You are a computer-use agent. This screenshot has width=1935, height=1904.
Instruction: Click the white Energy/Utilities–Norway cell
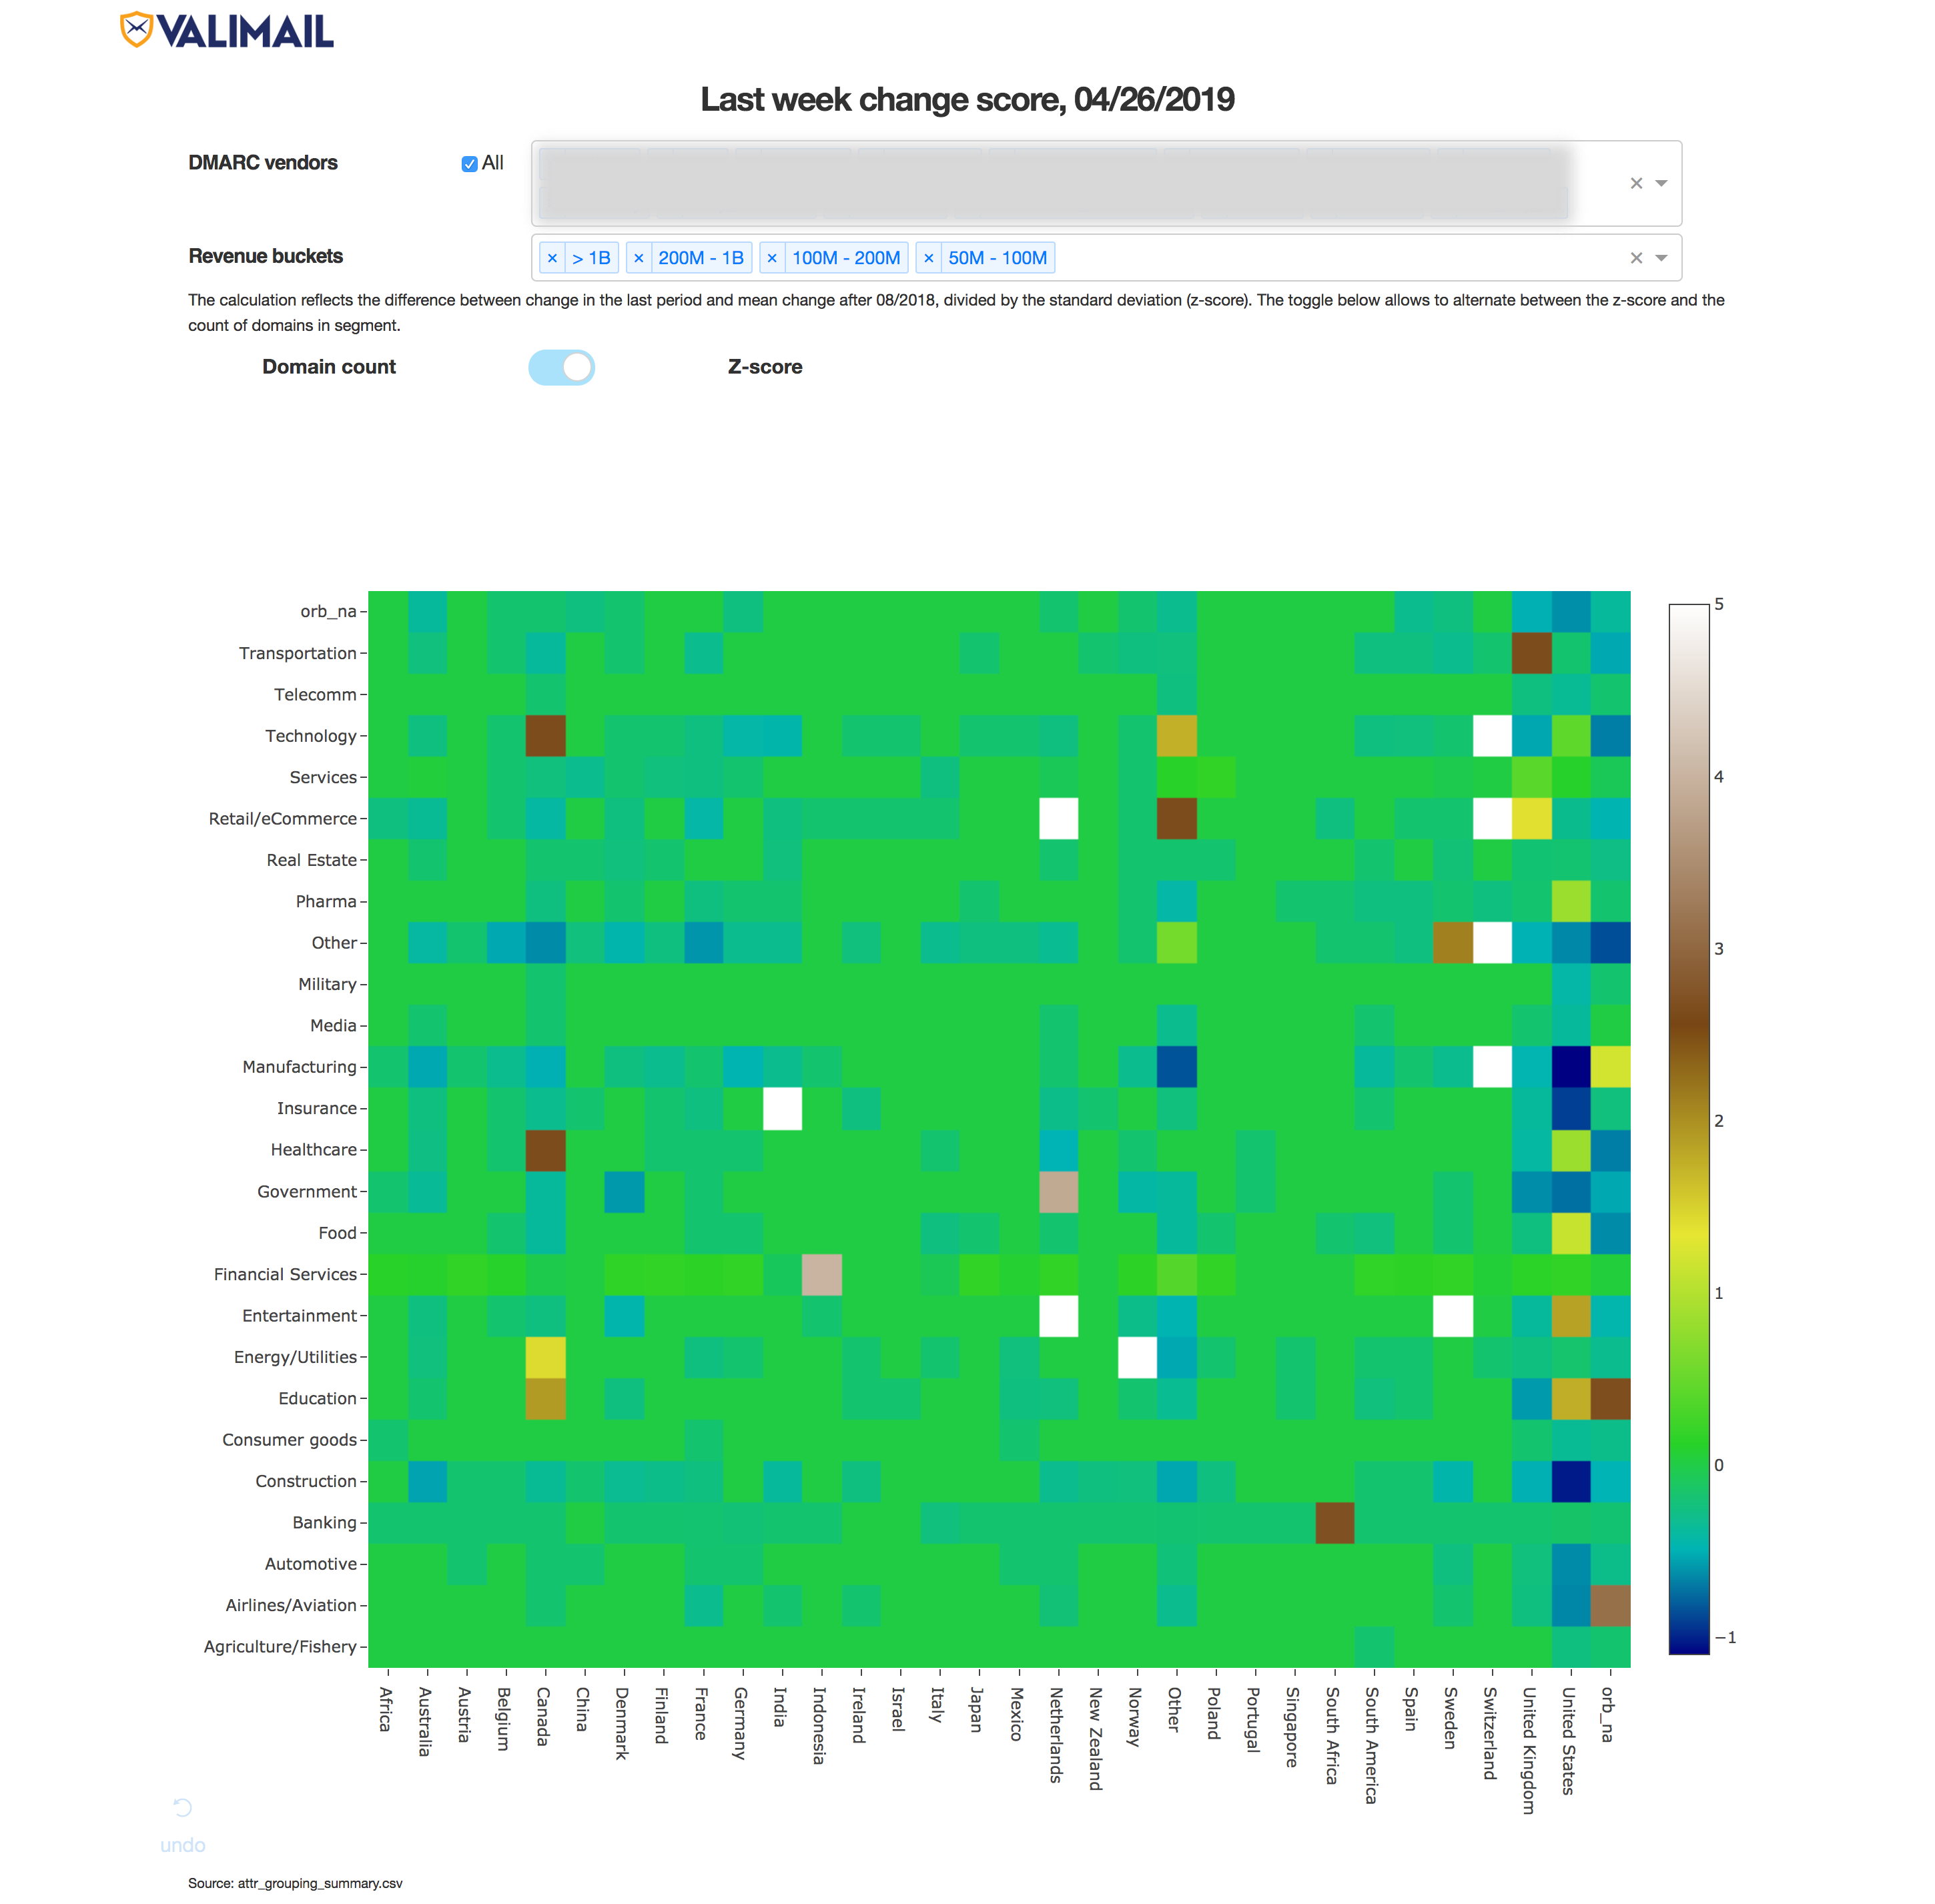coord(1137,1357)
